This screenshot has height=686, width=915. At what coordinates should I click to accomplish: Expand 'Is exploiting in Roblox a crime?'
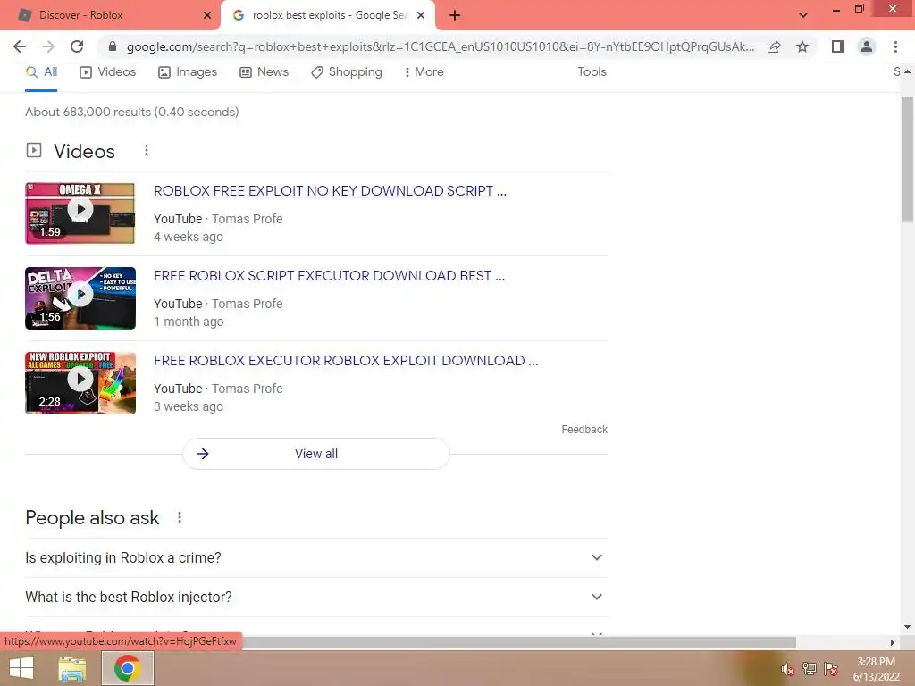pyautogui.click(x=316, y=557)
